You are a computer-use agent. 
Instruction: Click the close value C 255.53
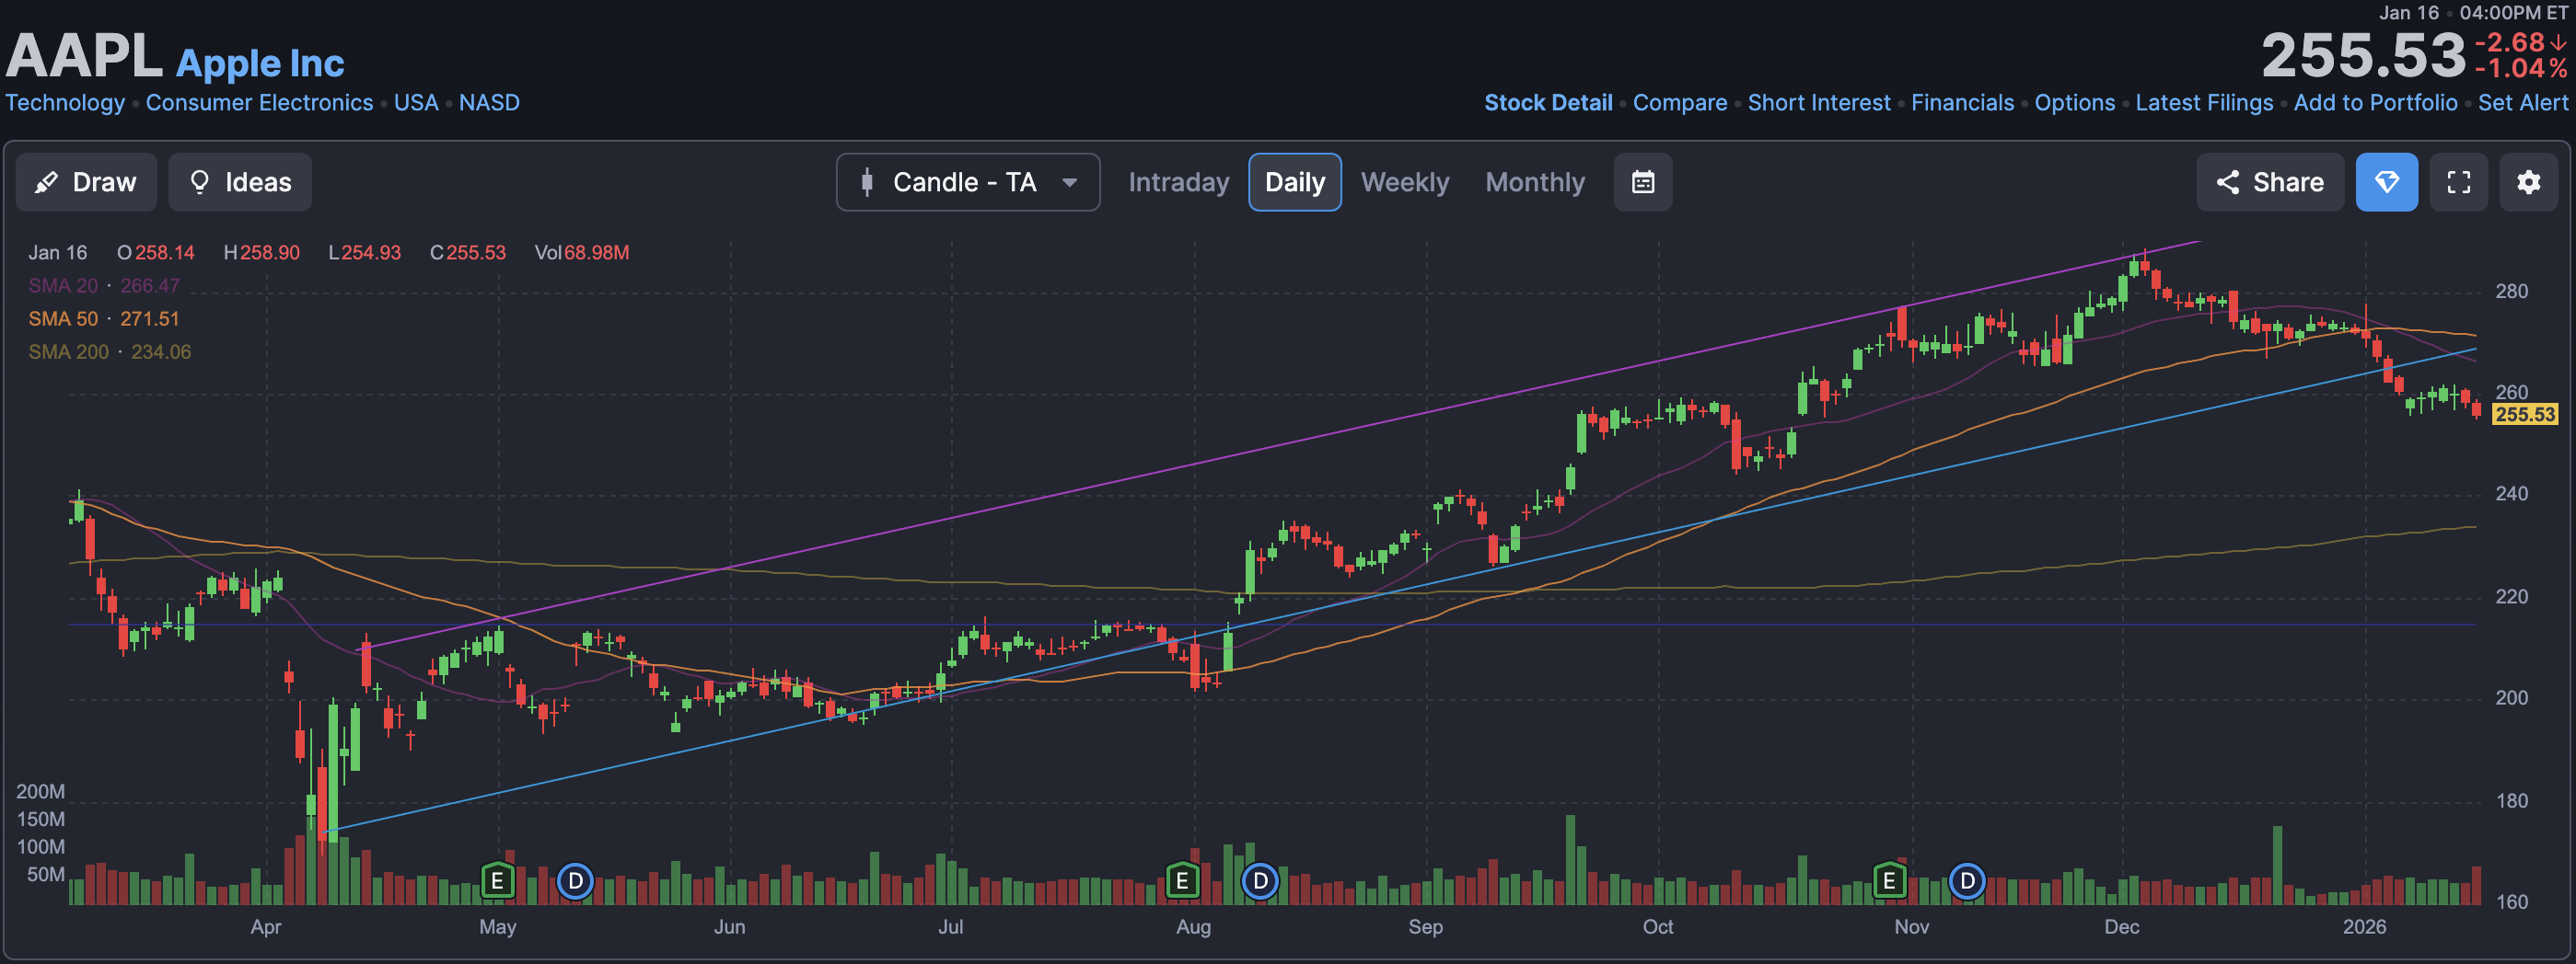point(468,253)
